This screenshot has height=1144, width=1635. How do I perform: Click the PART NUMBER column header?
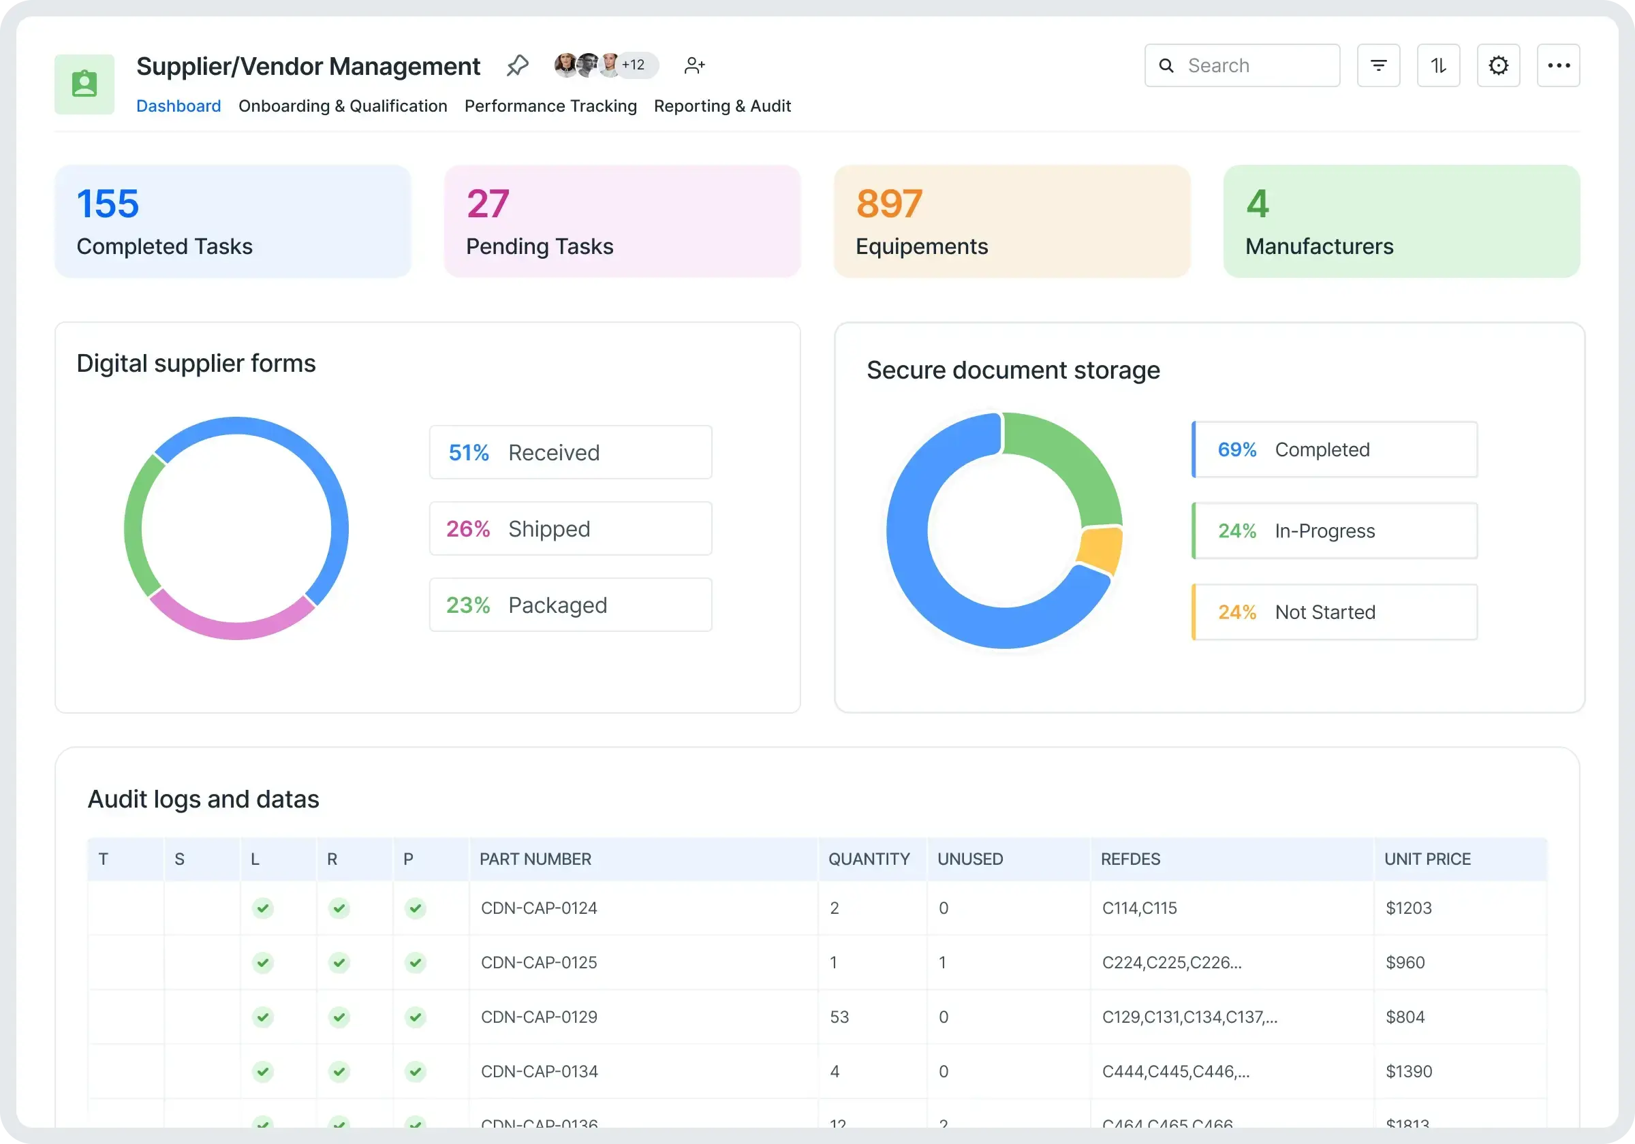535,859
